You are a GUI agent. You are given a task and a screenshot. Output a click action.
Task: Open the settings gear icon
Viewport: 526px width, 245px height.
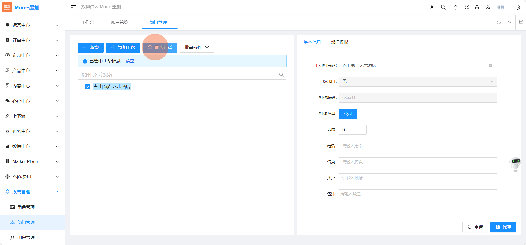point(517,7)
